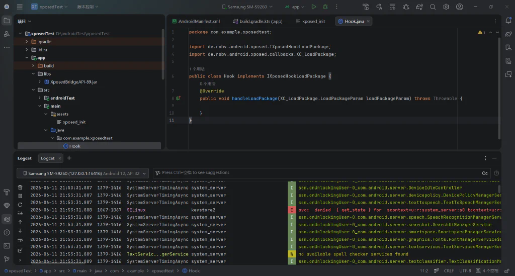Viewport: 515px width, 276px height.
Task: Open the project selector xposedTest dropdown
Action: 49,7
